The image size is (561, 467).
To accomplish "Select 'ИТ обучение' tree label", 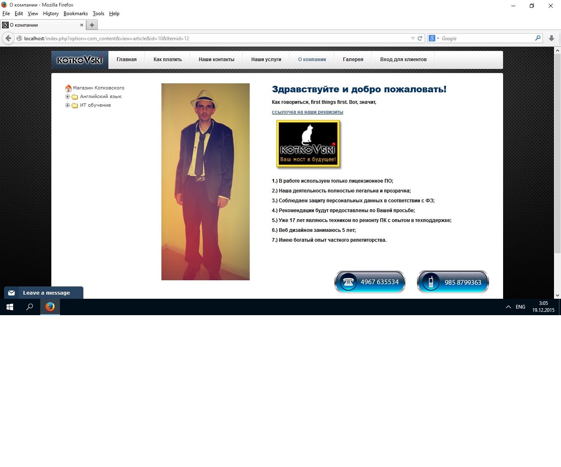I will tap(95, 105).
